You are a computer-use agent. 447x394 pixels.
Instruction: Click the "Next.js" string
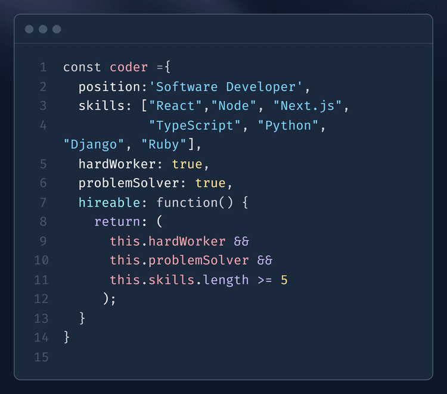[x=308, y=106]
